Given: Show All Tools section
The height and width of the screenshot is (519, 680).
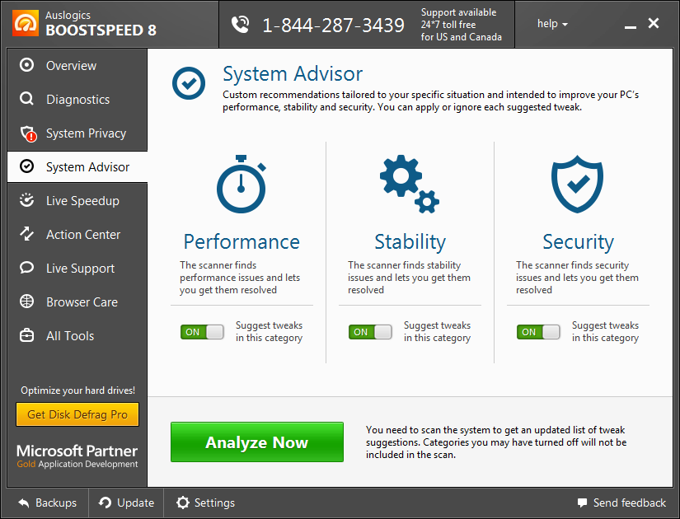Looking at the screenshot, I should (x=77, y=336).
